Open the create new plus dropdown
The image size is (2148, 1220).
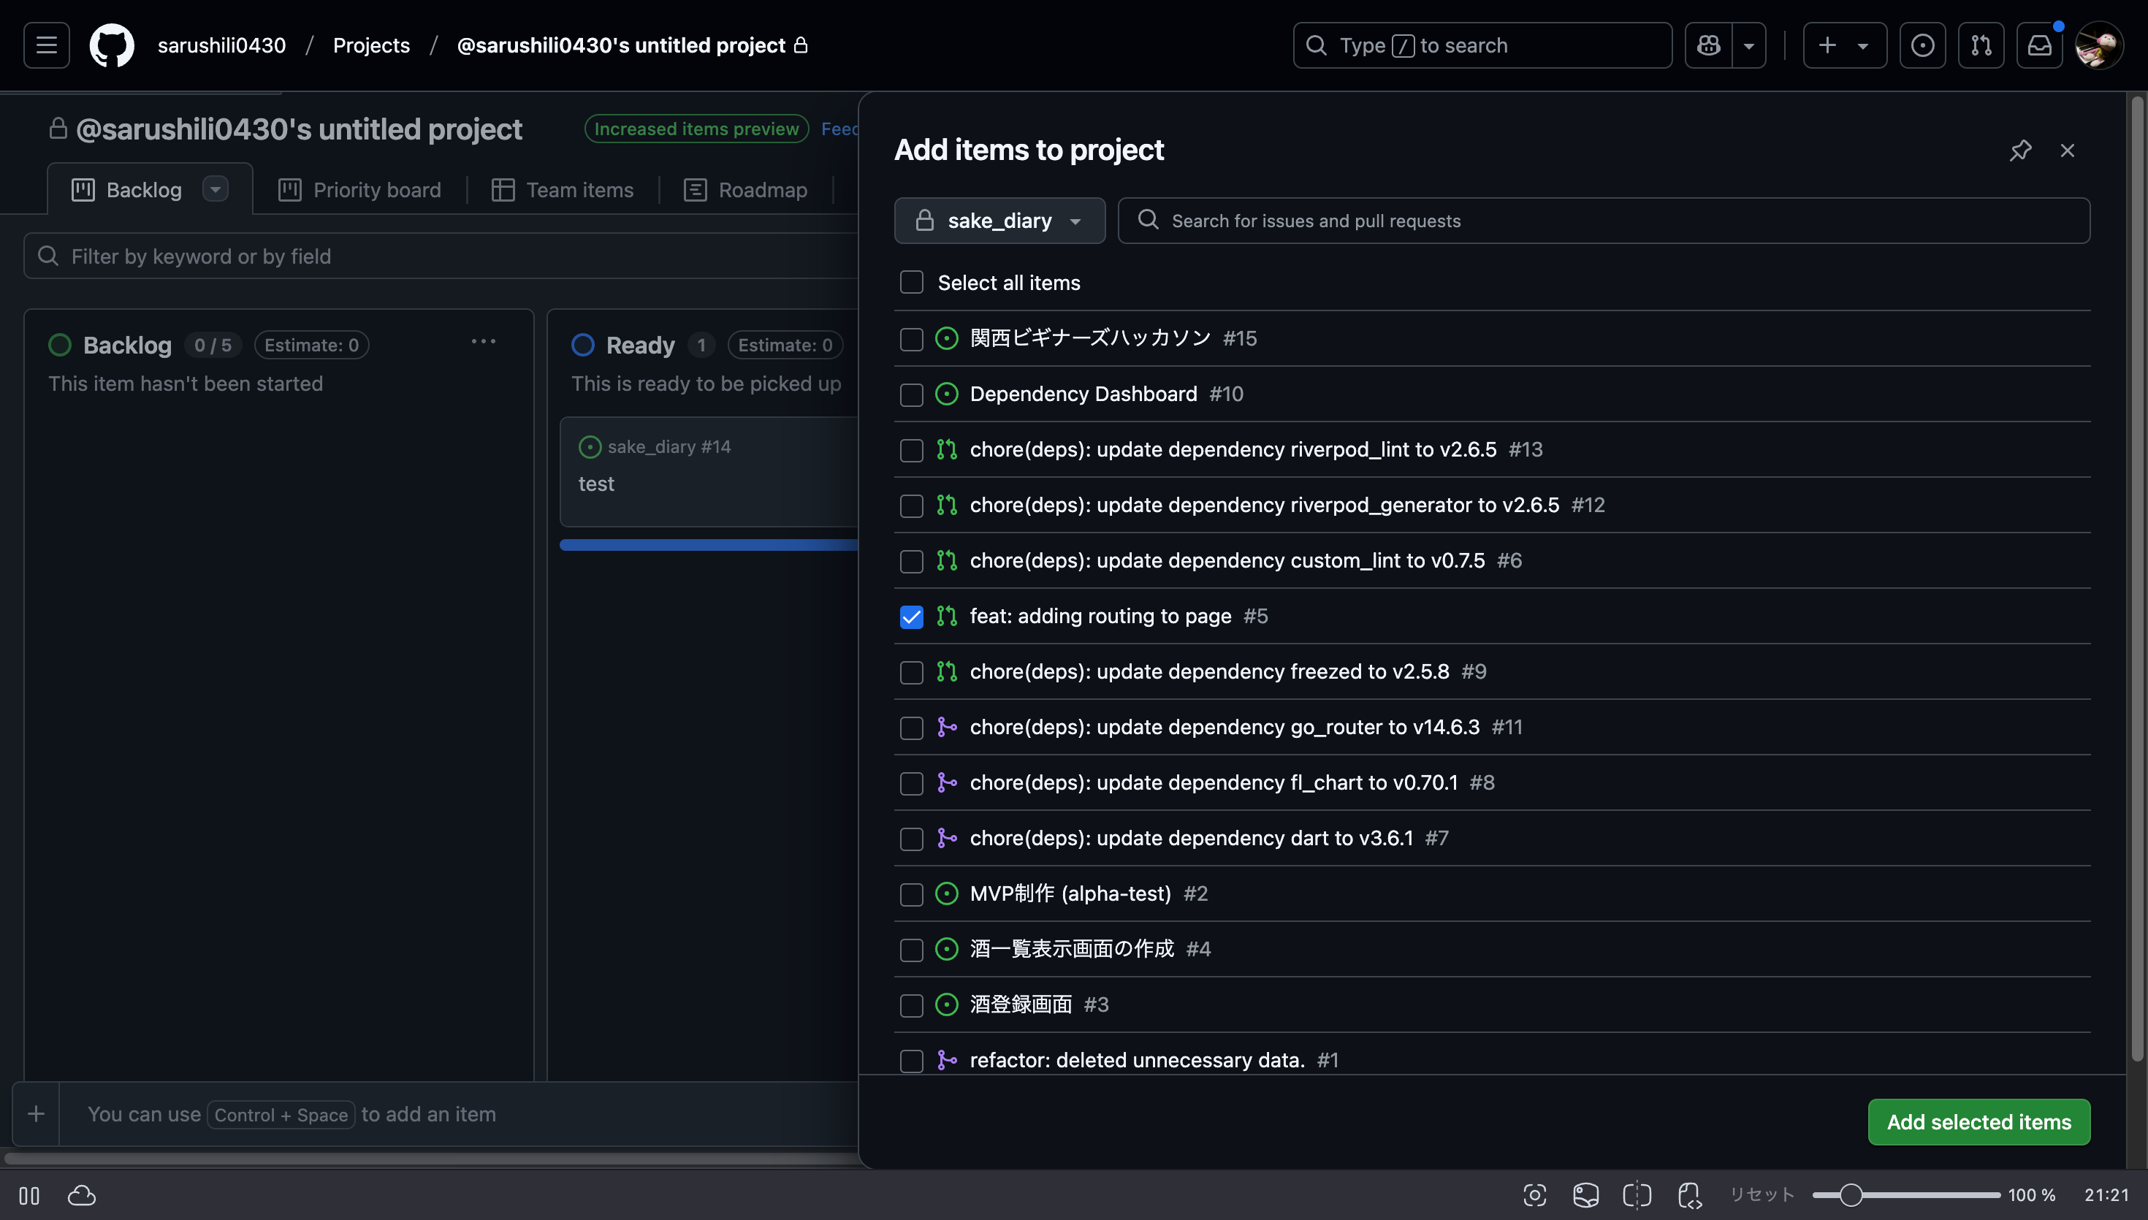[1845, 45]
